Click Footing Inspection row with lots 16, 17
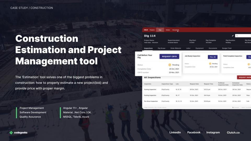Image resolution: width=251 pixels, height=141 pixels. pos(197,95)
